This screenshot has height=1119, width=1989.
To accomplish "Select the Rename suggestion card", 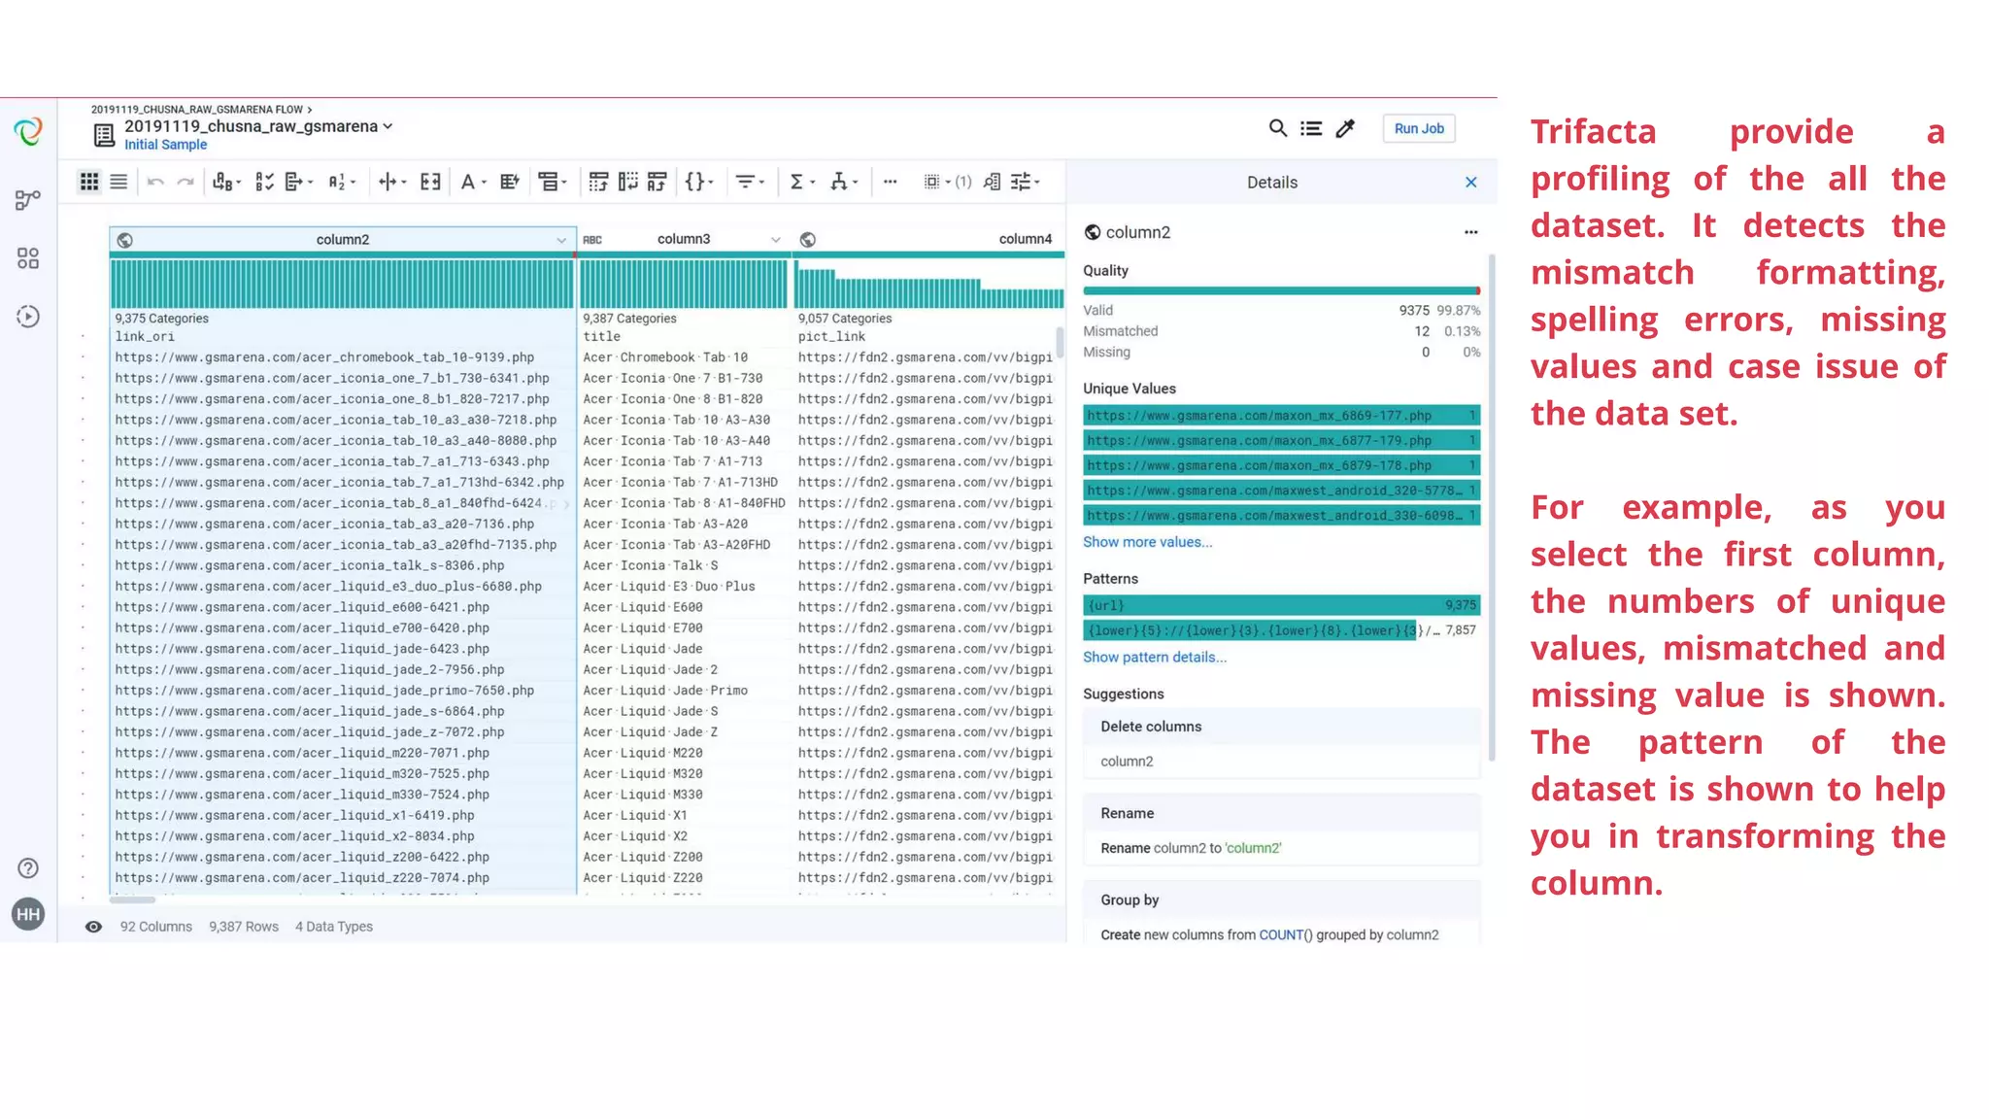I will point(1281,831).
